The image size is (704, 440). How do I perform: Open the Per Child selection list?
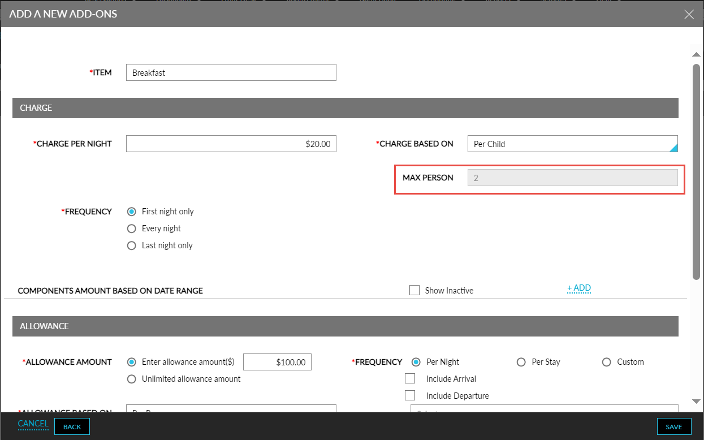572,144
